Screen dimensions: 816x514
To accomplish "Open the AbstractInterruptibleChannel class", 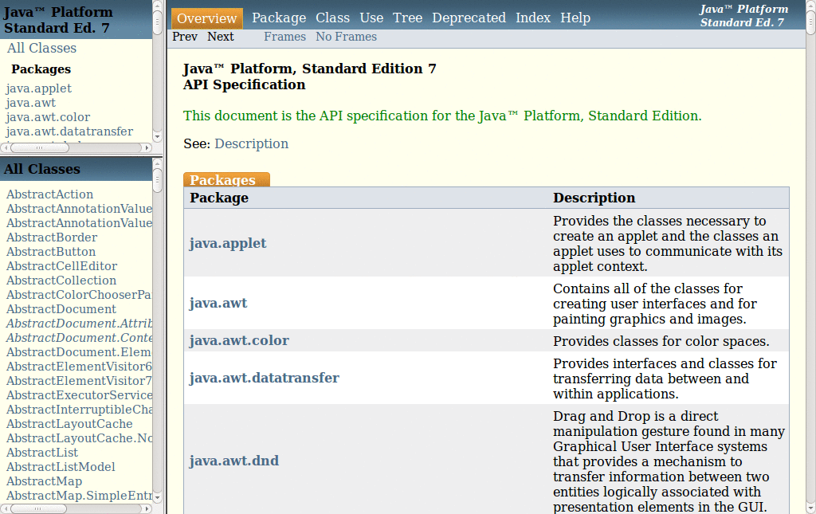I will click(79, 410).
